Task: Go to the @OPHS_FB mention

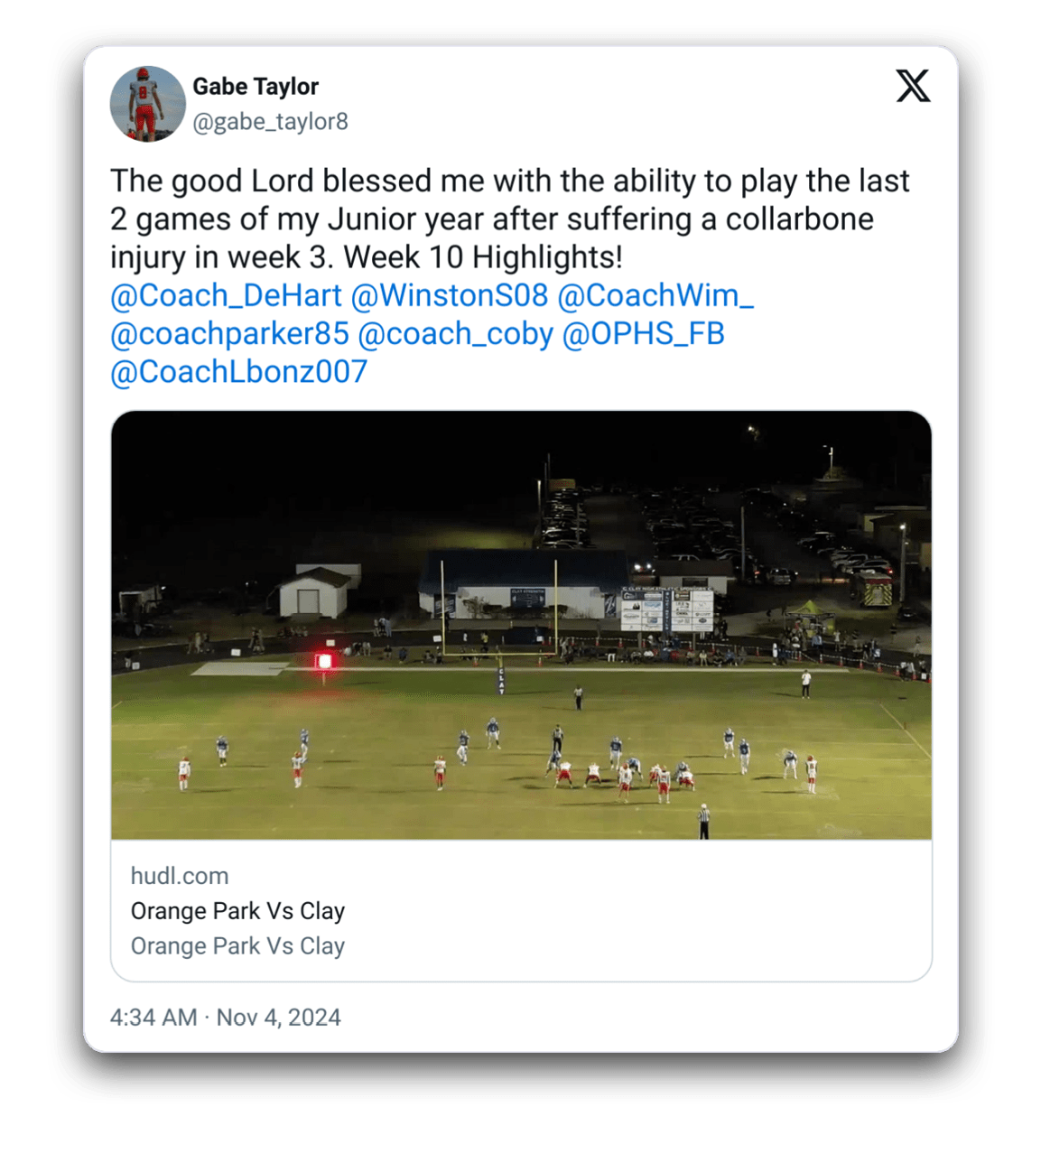Action: click(643, 334)
